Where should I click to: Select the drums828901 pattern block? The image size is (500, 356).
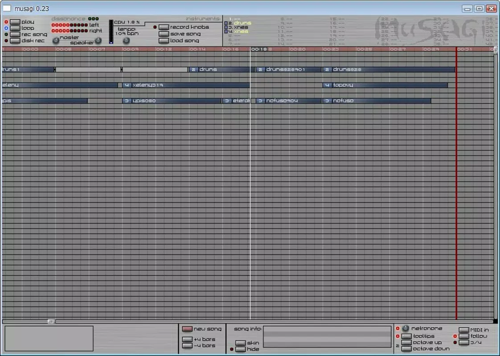(x=289, y=69)
